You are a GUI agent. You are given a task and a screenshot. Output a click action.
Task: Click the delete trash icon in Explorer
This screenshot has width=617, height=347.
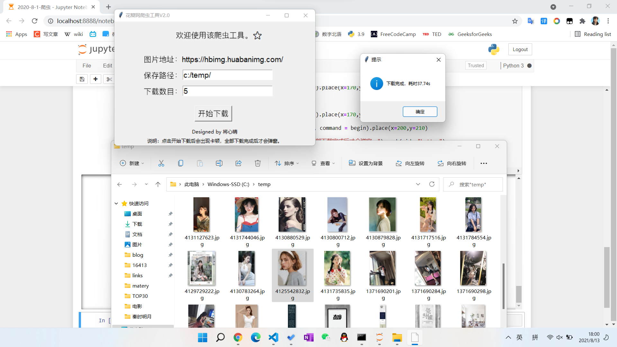click(x=258, y=163)
